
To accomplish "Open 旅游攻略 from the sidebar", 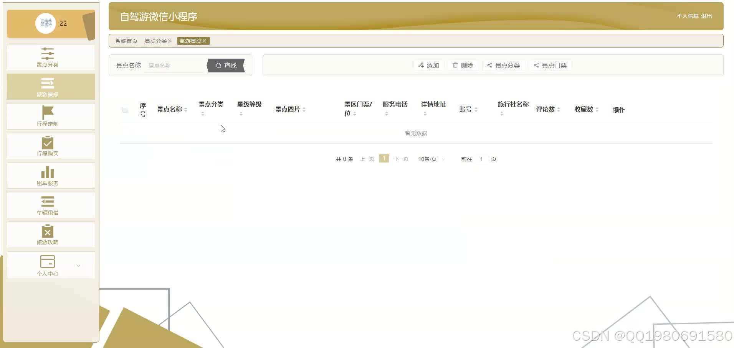I will click(47, 232).
